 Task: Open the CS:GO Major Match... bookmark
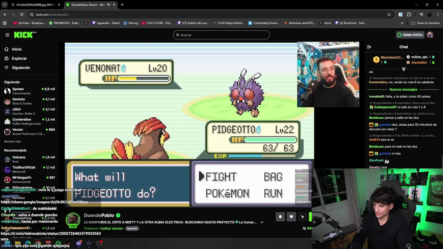pos(228,23)
